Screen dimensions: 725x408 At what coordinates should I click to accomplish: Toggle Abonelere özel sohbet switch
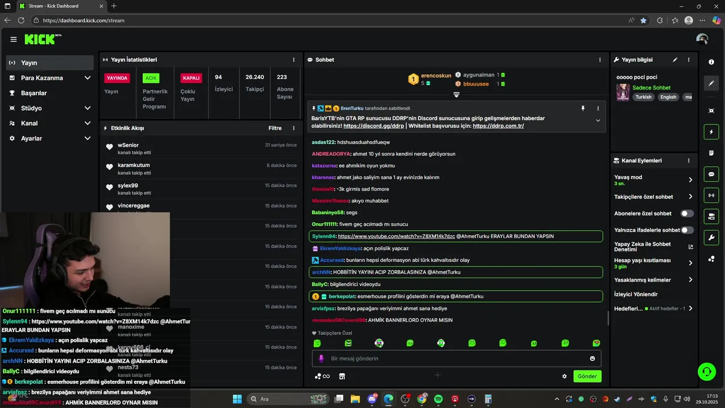(x=687, y=214)
